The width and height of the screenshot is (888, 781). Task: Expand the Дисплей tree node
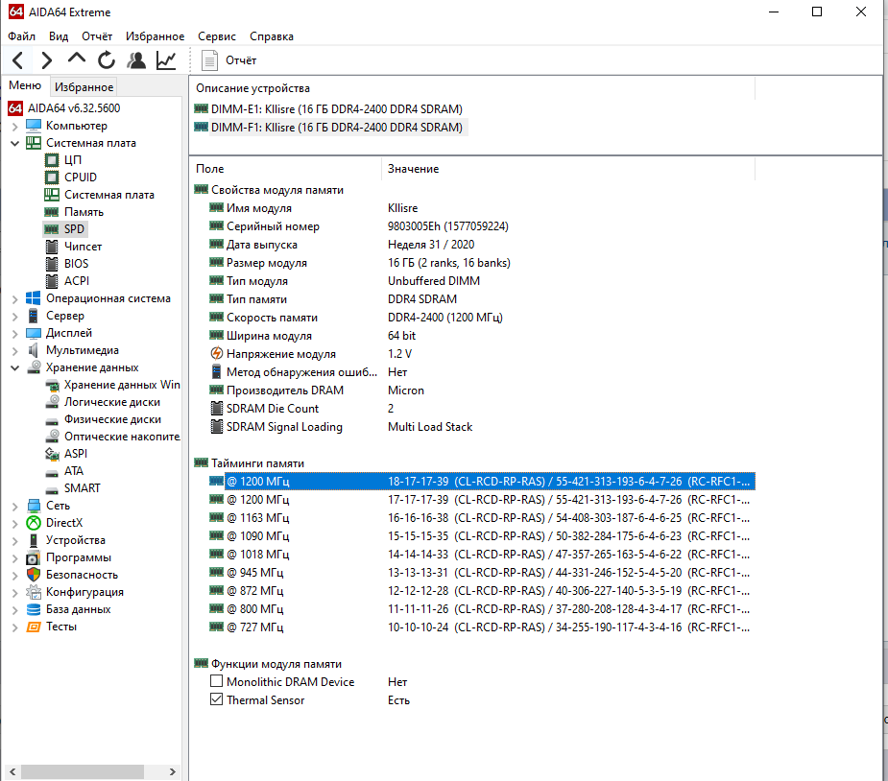pyautogui.click(x=14, y=333)
